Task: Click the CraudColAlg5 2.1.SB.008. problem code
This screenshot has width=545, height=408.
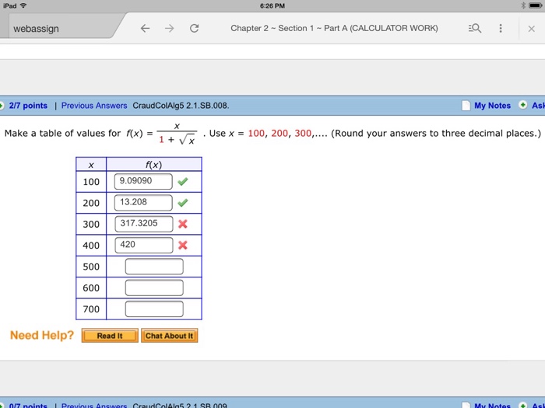Action: click(x=181, y=106)
